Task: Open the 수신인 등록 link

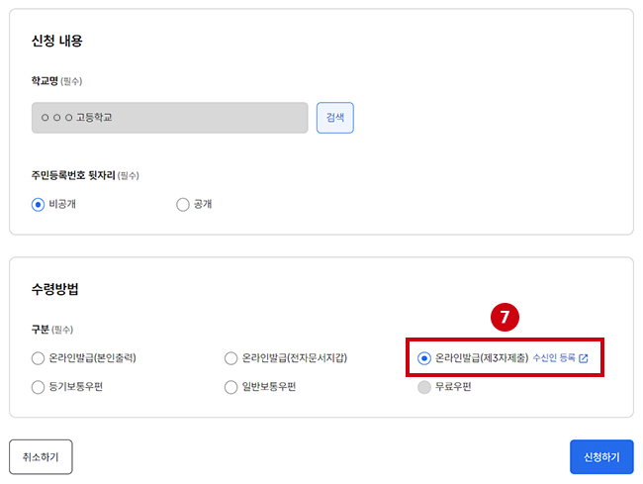Action: point(554,358)
